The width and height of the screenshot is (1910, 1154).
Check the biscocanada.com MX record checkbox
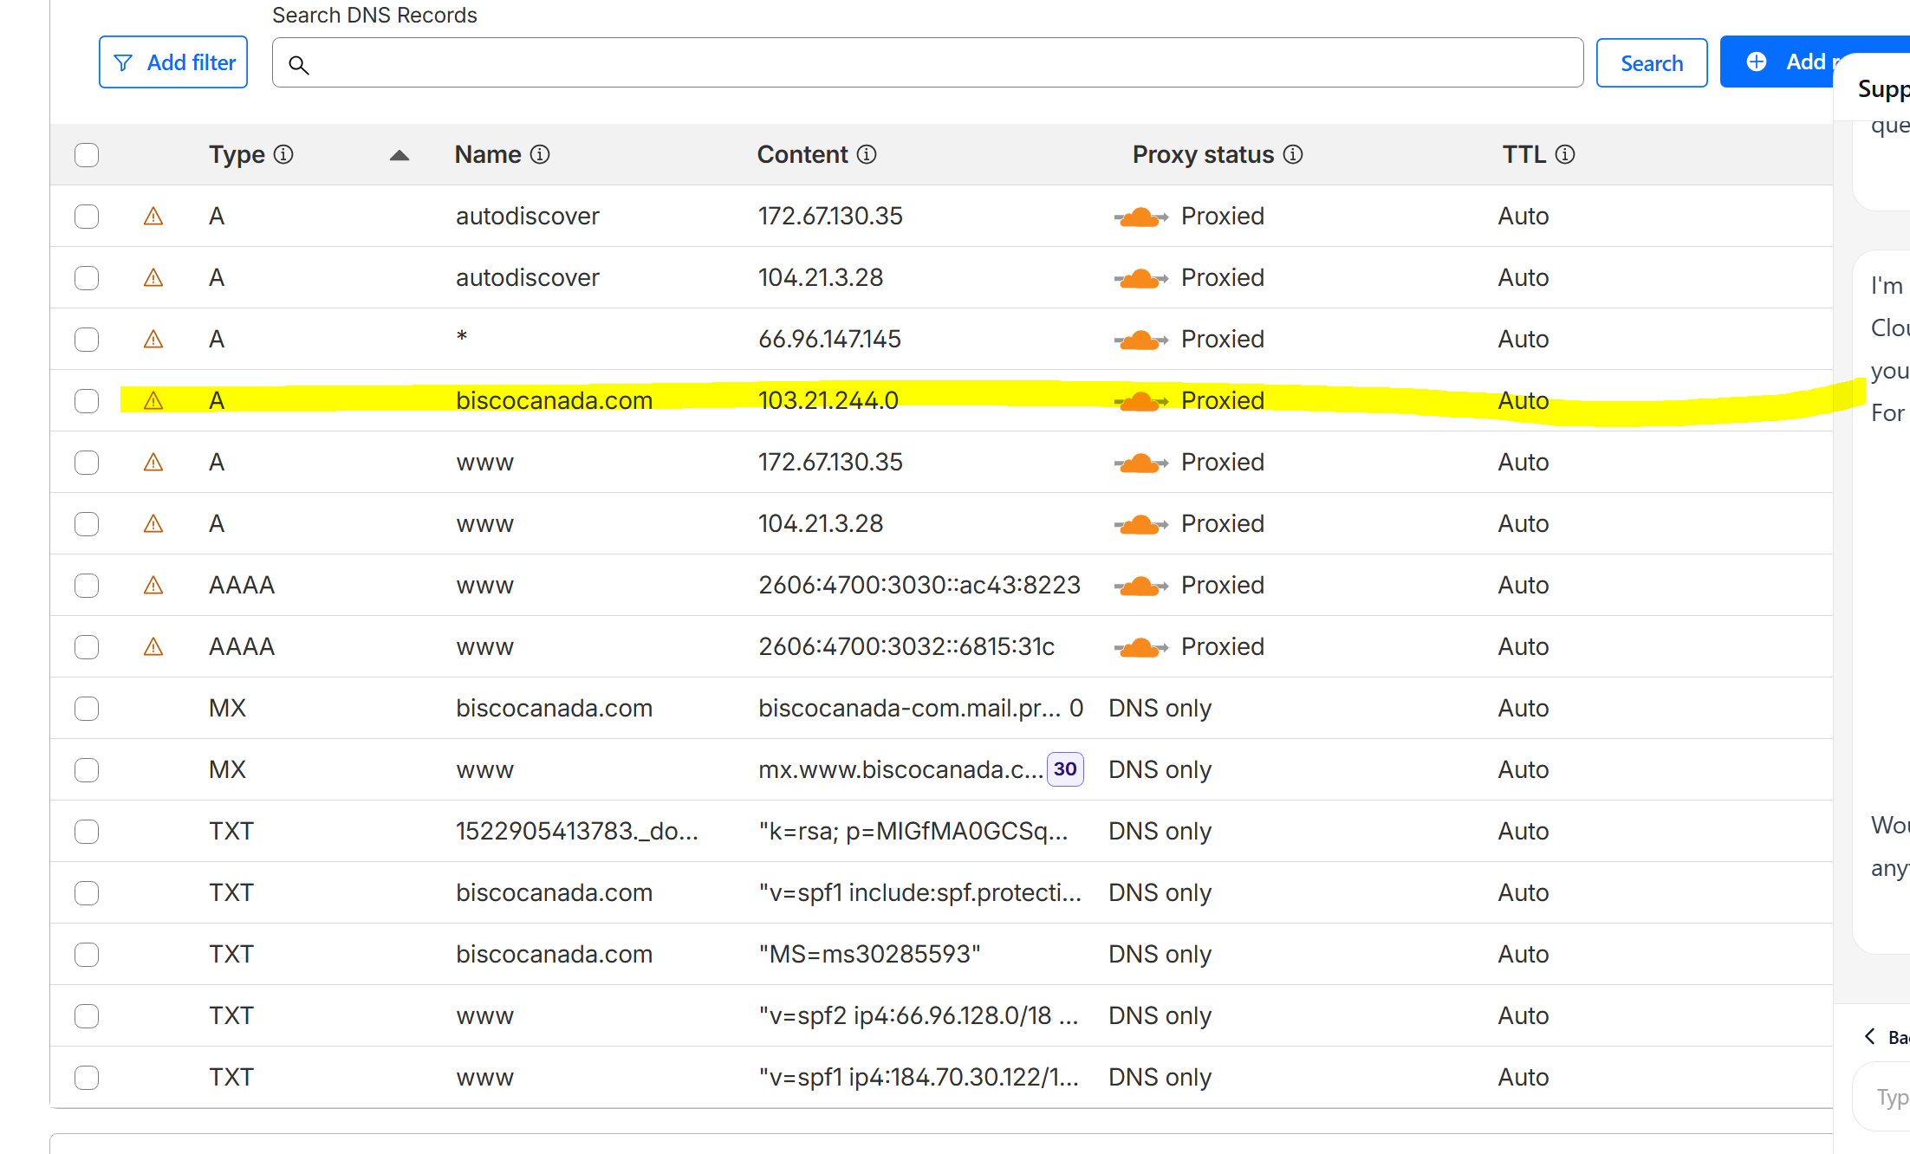[87, 709]
